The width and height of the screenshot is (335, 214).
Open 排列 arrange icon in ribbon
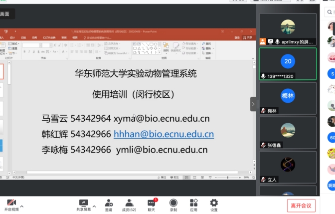(166, 47)
